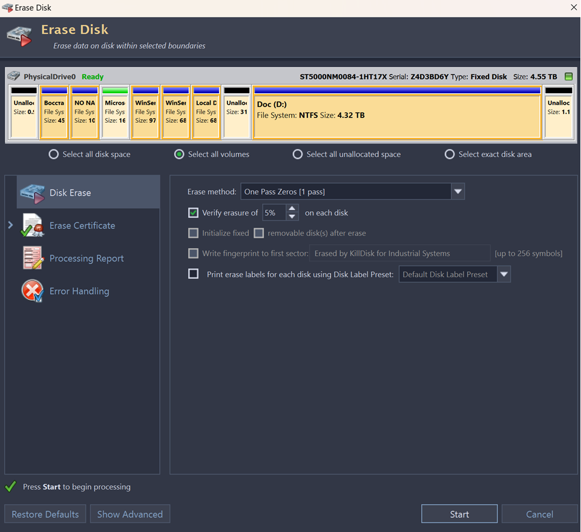Image resolution: width=581 pixels, height=532 pixels.
Task: Open the Erase method dropdown
Action: (x=458, y=192)
